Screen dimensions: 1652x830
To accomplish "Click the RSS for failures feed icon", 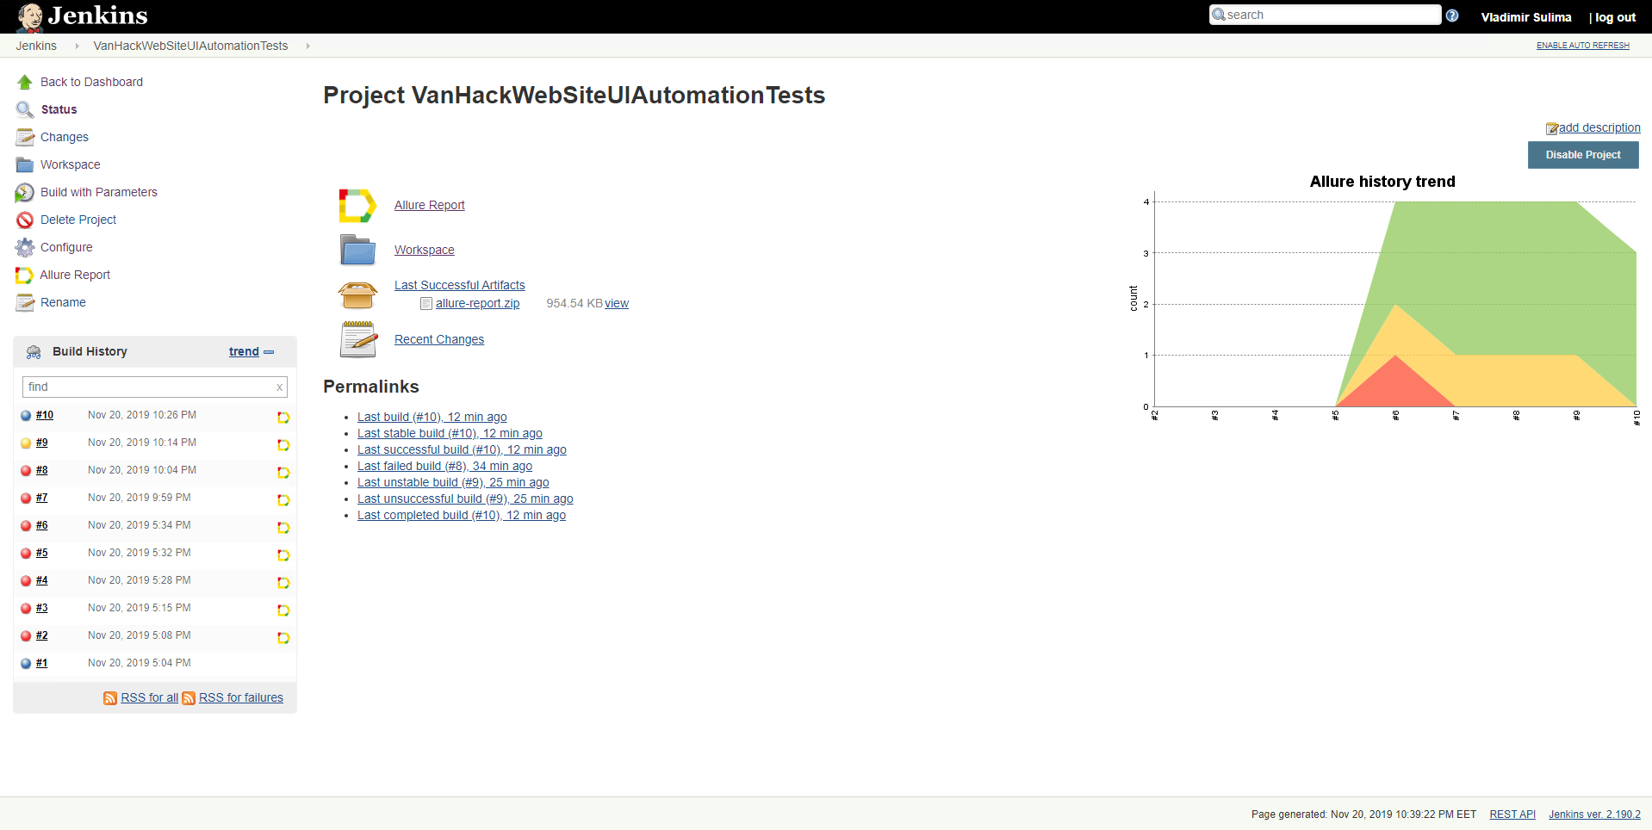I will tap(189, 698).
